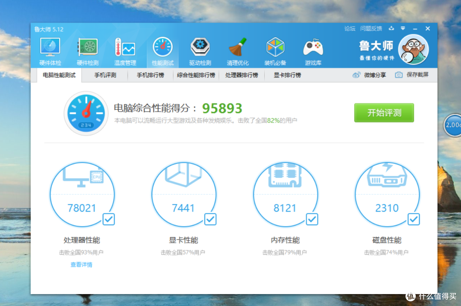The width and height of the screenshot is (461, 306).
Task: Switch to the 手机评测 tab
Action: 105,75
